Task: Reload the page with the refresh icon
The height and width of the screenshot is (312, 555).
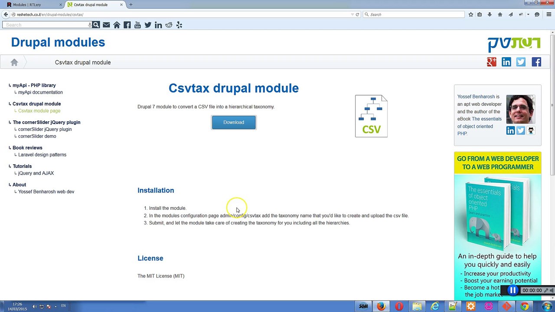Action: coord(357,14)
